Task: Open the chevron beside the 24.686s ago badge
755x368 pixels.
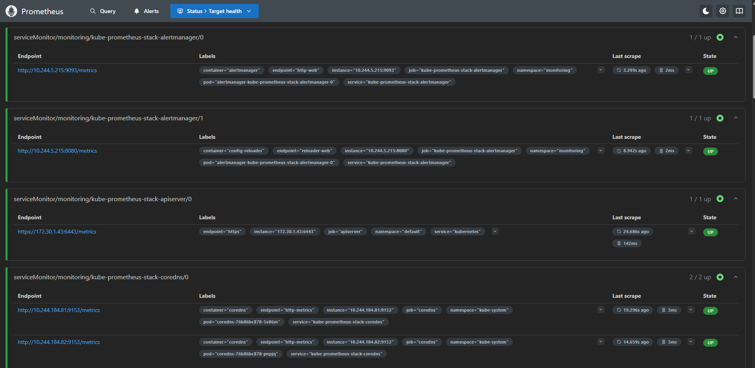Action: click(x=691, y=232)
